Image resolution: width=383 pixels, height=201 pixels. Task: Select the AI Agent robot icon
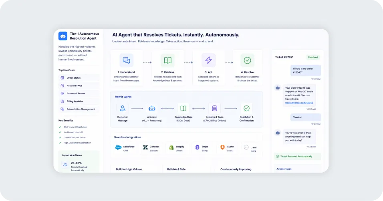[152, 108]
